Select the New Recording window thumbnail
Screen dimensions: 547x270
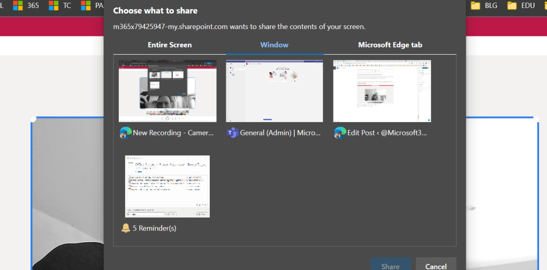click(168, 91)
